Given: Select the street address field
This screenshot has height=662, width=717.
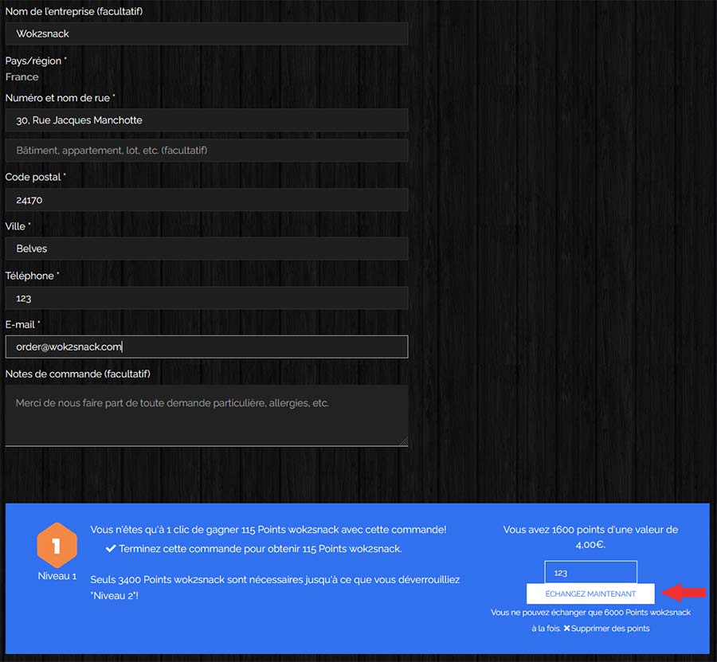Looking at the screenshot, I should (206, 120).
